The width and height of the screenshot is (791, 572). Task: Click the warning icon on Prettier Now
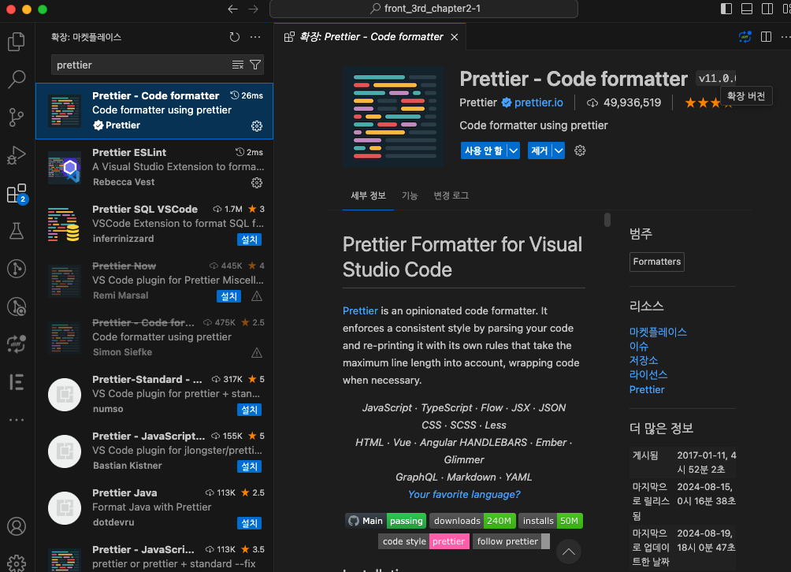(257, 296)
